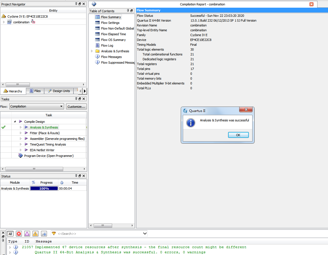Expand message 21057 in the messages list
This screenshot has height=255, width=328.
(10, 247)
